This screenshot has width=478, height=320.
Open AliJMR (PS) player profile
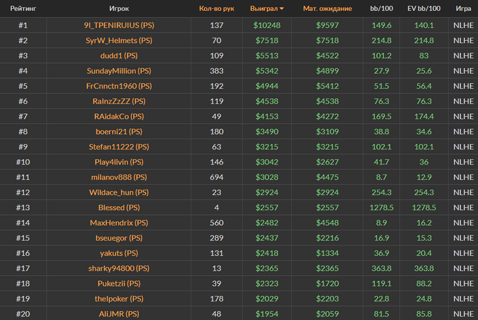point(119,314)
